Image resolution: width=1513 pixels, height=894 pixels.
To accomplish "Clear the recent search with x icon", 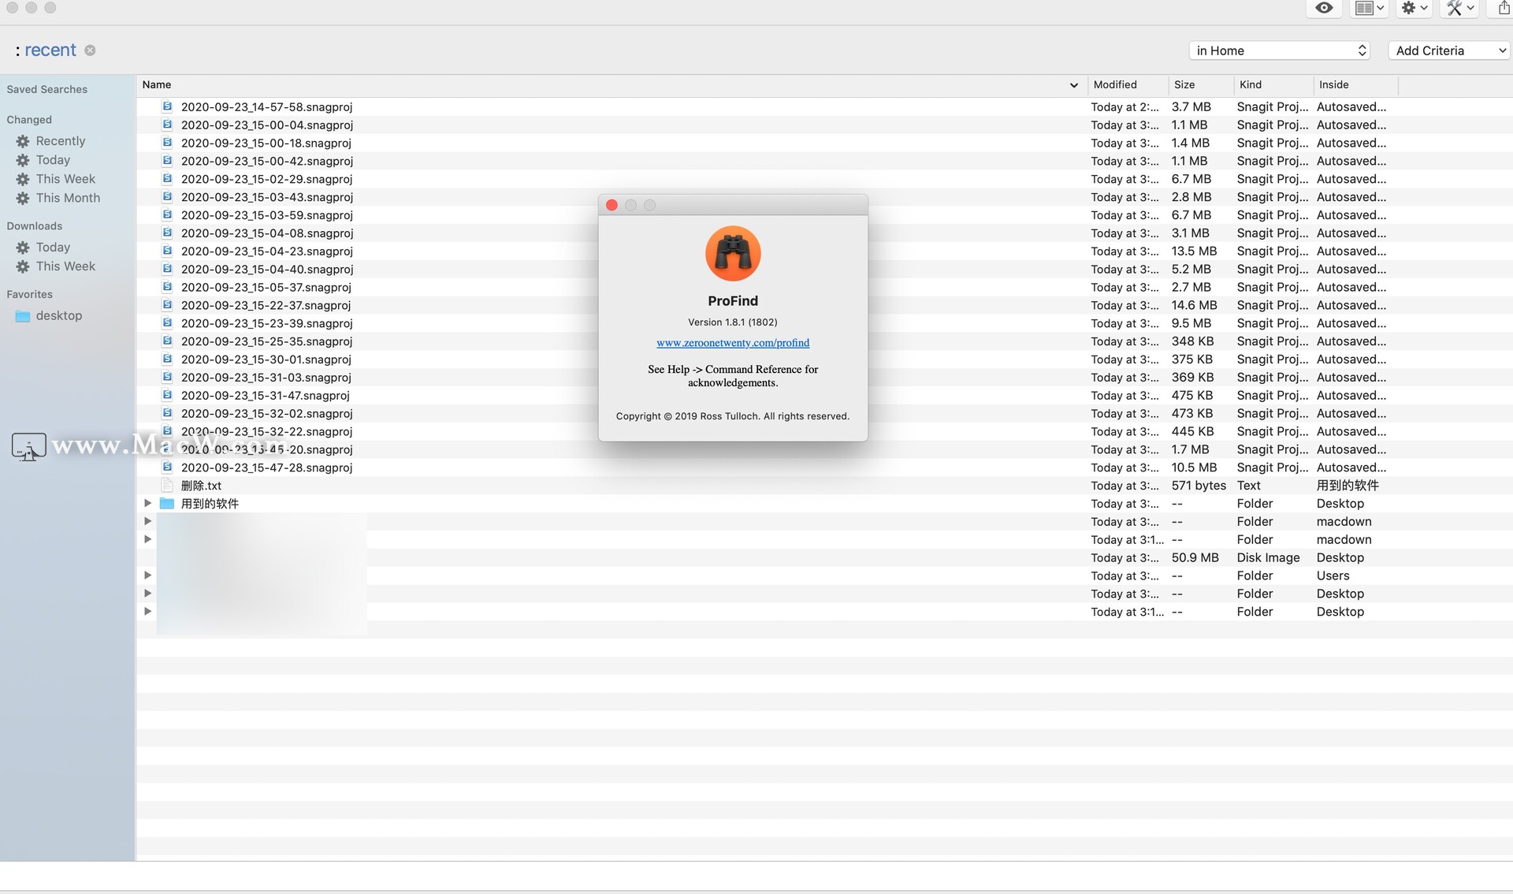I will 90,50.
